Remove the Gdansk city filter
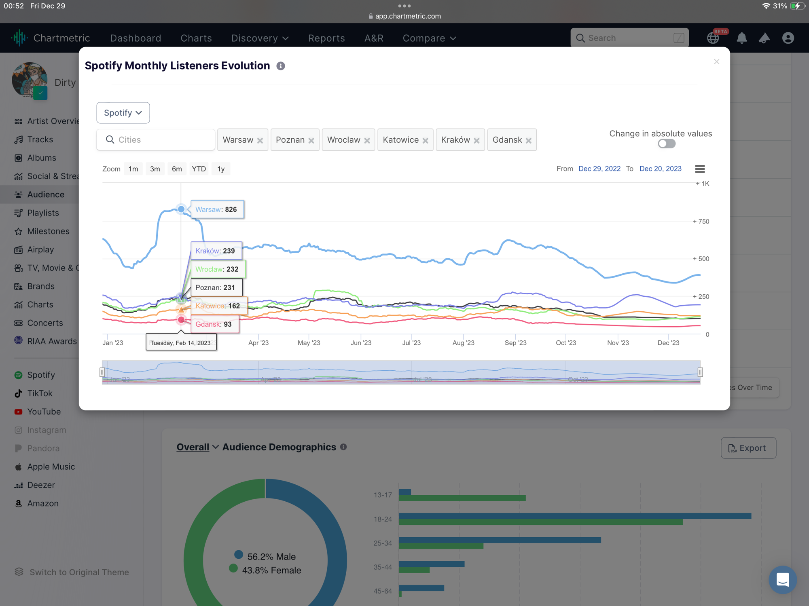The width and height of the screenshot is (809, 606). (x=528, y=141)
